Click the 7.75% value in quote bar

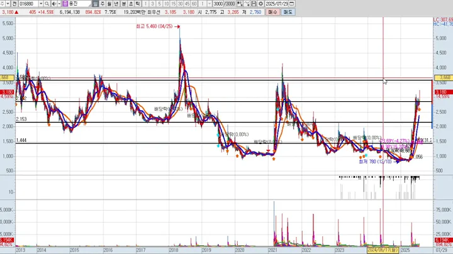click(x=110, y=12)
